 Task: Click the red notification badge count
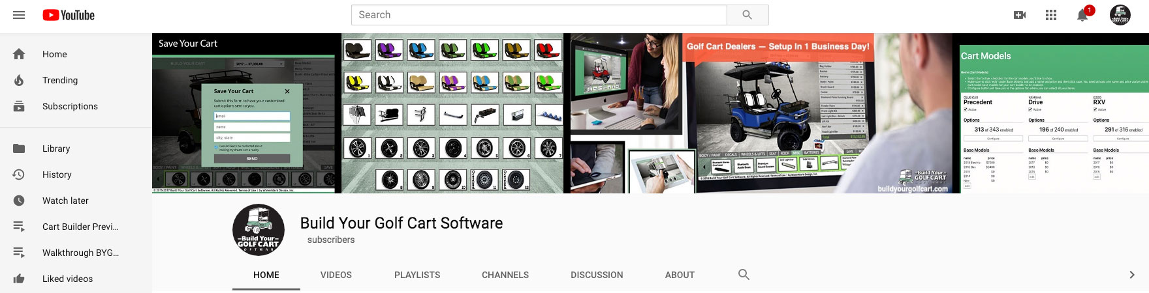[1089, 10]
